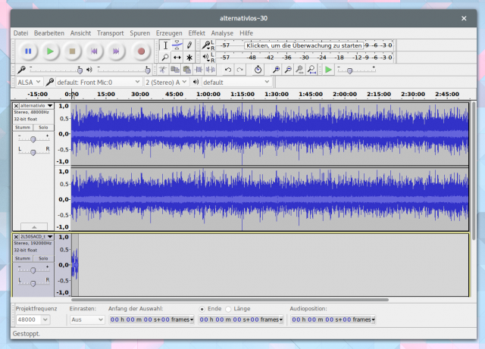The width and height of the screenshot is (485, 349).
Task: Mute the 2L50SACD track with Stumm
Action: pyautogui.click(x=23, y=258)
